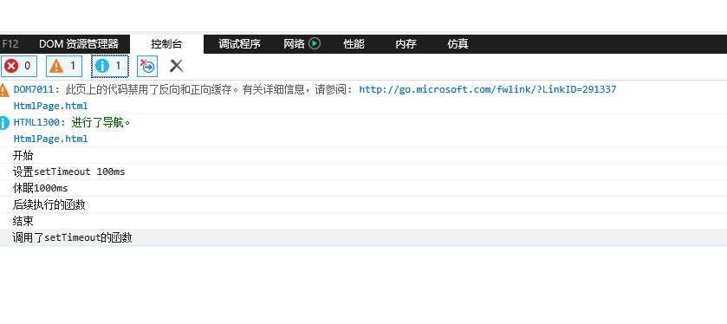Select the line 调用了setTimeout的函数

(x=364, y=237)
